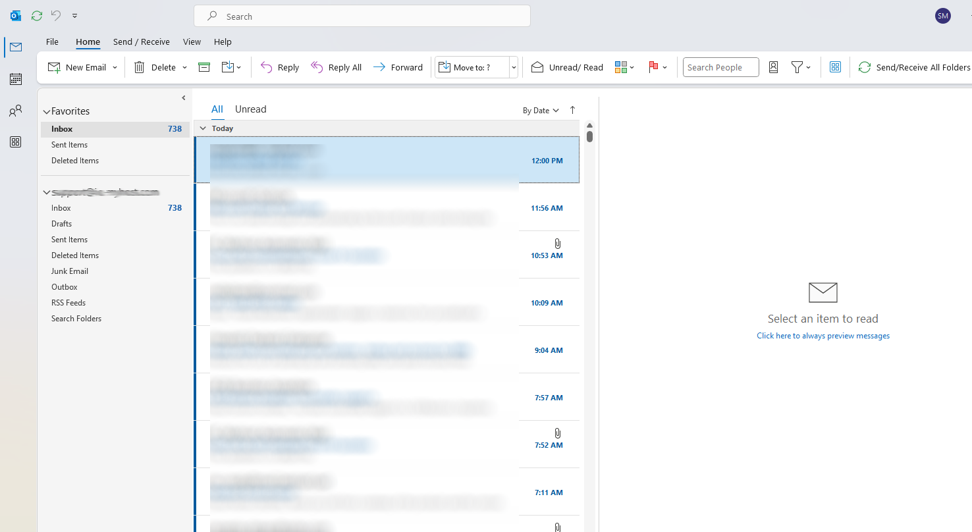972x532 pixels.
Task: Click the always preview messages link
Action: click(x=823, y=336)
